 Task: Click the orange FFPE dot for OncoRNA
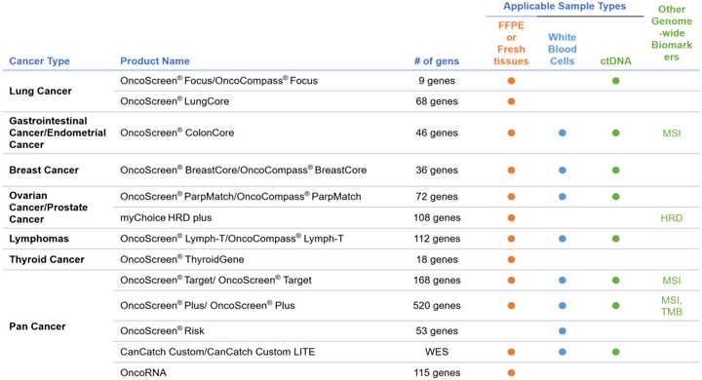click(511, 373)
